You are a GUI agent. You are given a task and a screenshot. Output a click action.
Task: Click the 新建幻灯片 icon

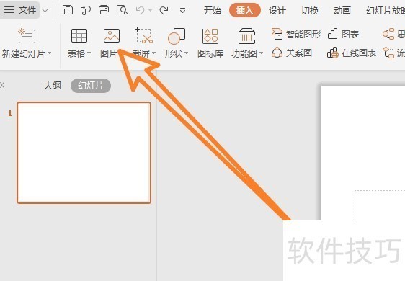click(27, 35)
